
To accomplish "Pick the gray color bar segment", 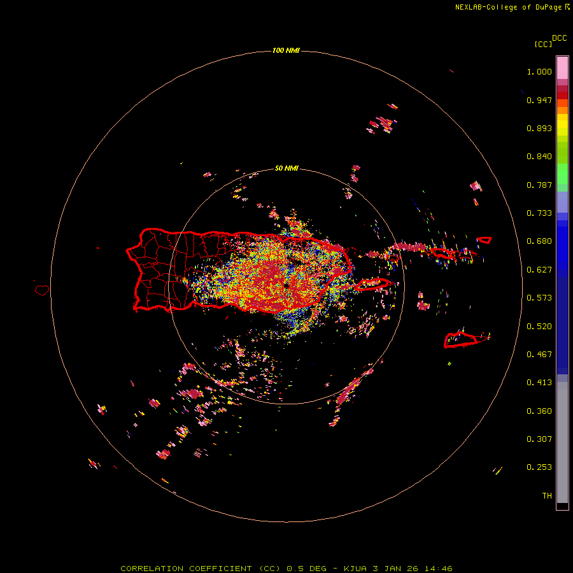I will (562, 446).
